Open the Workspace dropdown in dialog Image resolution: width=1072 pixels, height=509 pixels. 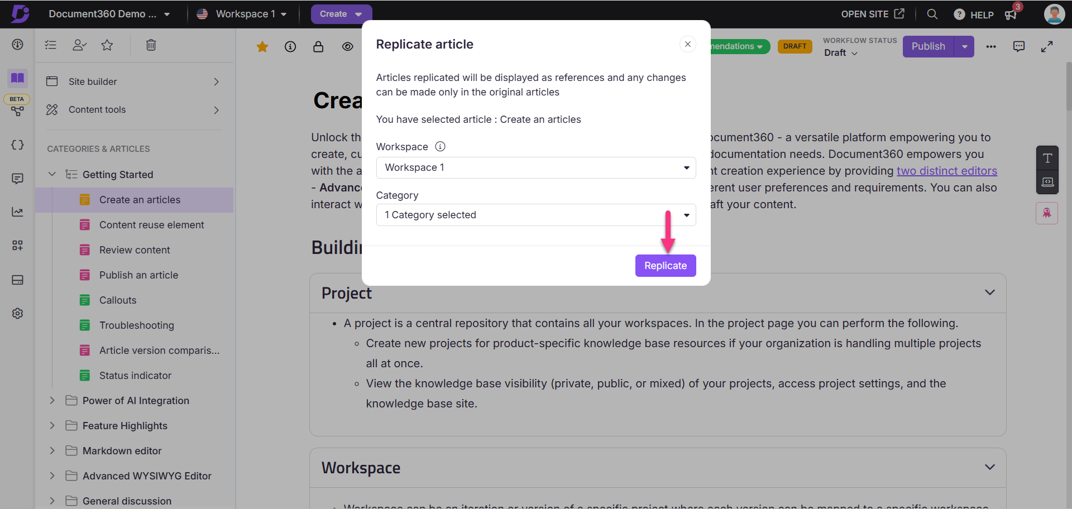click(x=536, y=167)
